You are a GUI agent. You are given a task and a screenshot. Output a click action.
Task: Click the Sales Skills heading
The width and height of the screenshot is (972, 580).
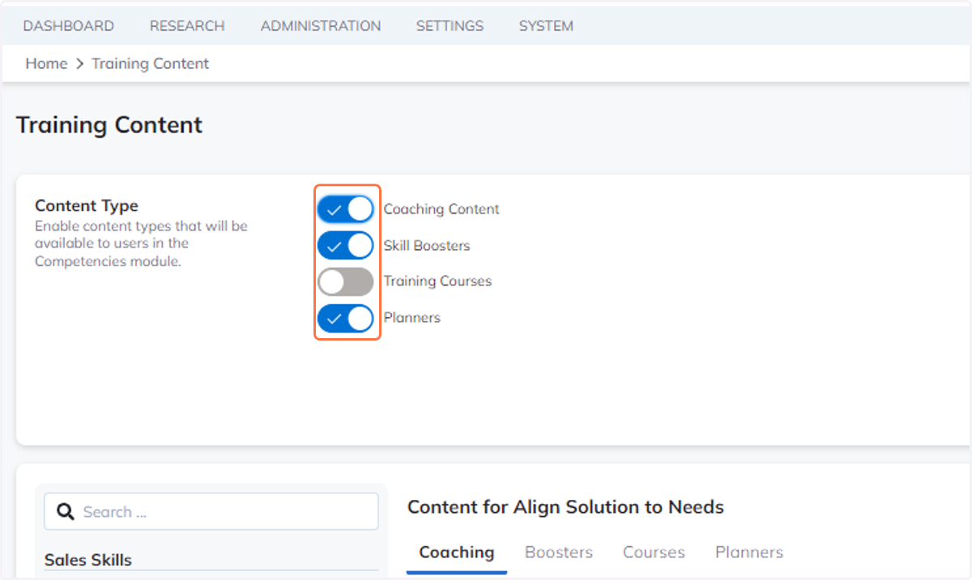88,560
